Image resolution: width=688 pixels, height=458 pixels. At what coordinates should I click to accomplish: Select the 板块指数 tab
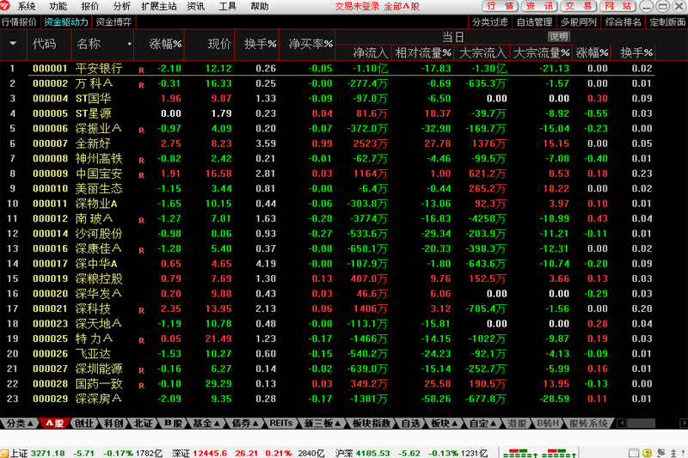pyautogui.click(x=372, y=424)
